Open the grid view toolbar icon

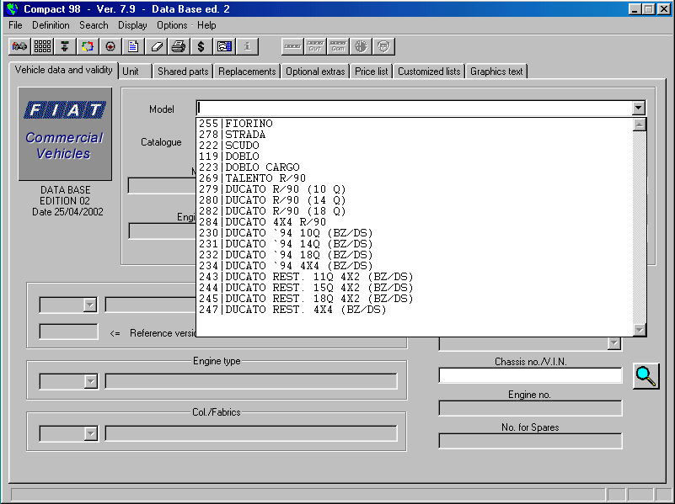point(42,46)
